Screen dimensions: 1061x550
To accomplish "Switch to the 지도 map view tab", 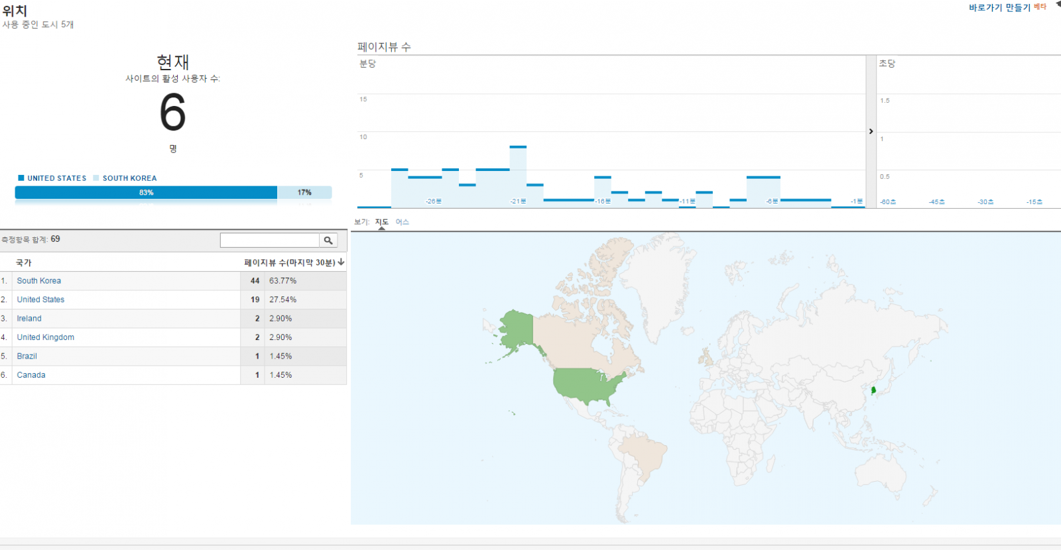I will pyautogui.click(x=381, y=222).
